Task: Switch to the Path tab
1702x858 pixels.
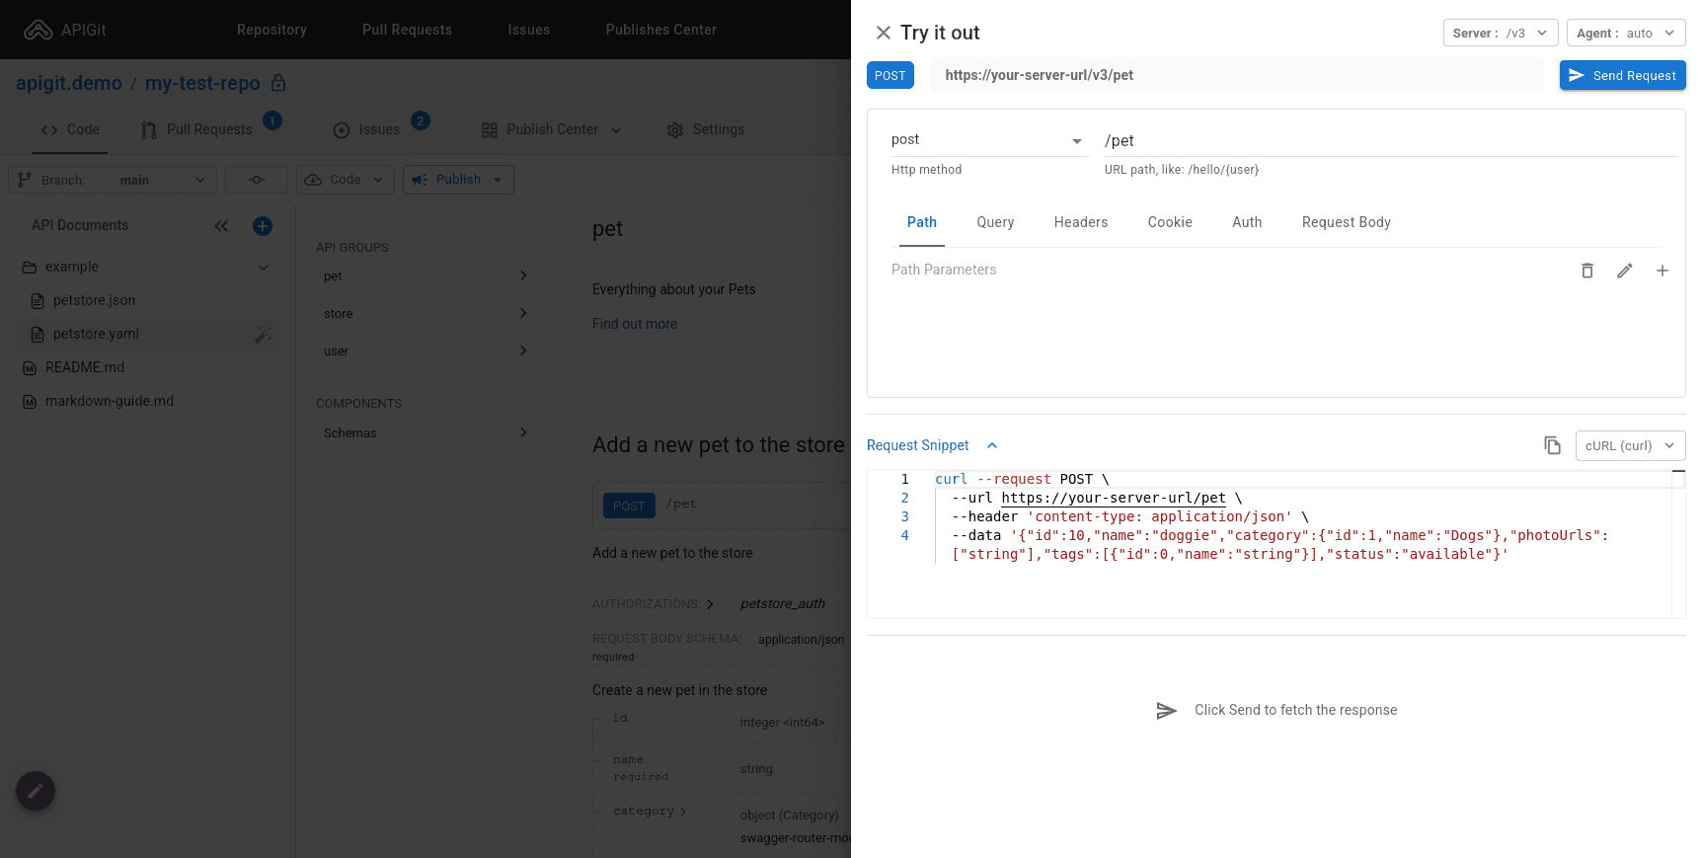Action: (x=922, y=222)
